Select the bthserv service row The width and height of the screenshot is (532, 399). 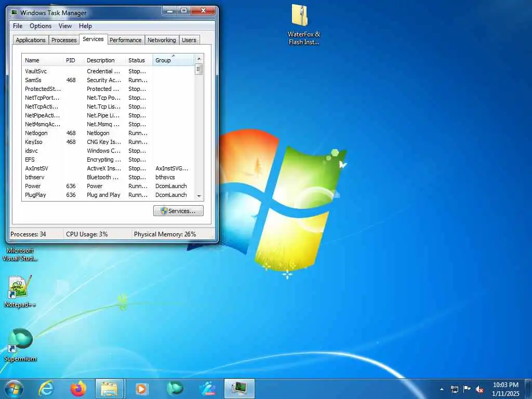[x=108, y=177]
